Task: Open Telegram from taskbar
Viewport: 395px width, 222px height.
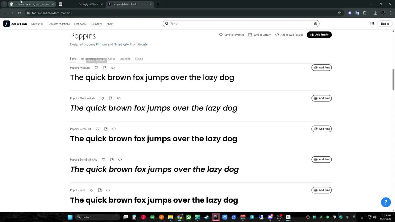Action: [x=252, y=217]
